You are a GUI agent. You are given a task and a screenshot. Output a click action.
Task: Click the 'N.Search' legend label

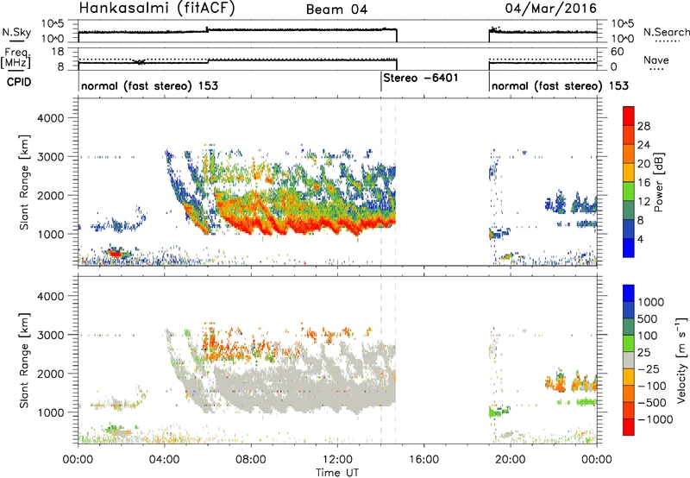pos(666,32)
